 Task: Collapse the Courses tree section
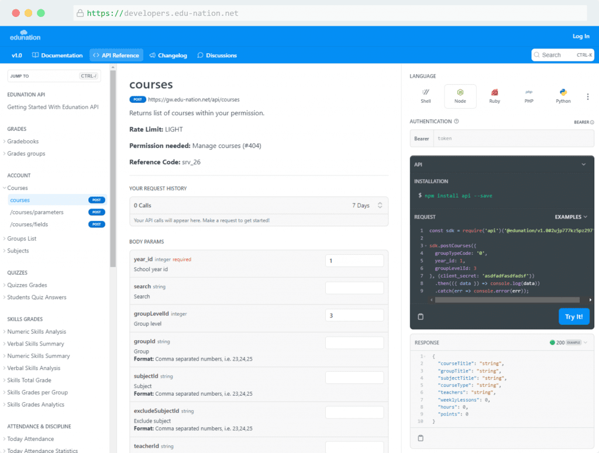(x=4, y=188)
